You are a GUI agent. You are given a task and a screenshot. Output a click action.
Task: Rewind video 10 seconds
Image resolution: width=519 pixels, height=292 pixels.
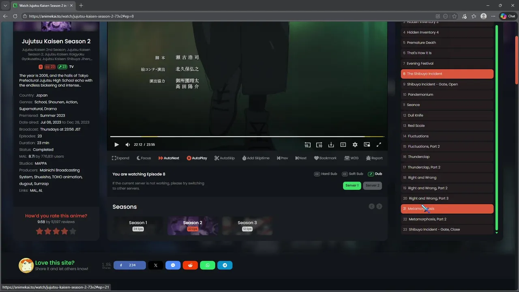click(307, 145)
